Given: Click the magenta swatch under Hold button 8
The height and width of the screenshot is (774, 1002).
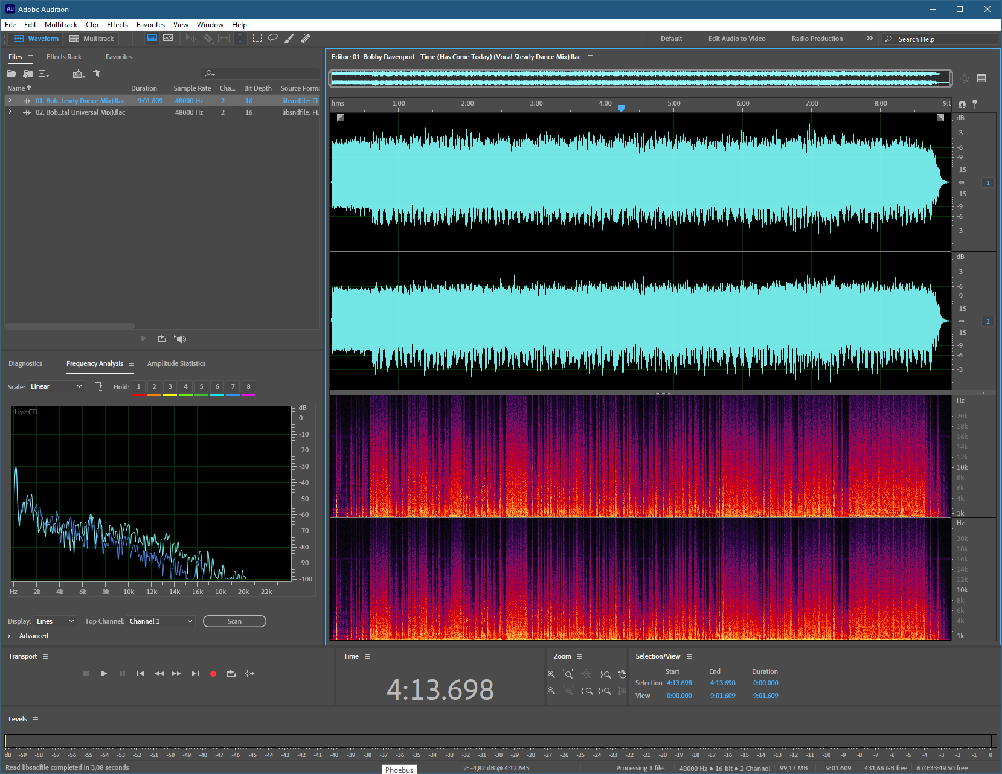Looking at the screenshot, I should tap(248, 395).
